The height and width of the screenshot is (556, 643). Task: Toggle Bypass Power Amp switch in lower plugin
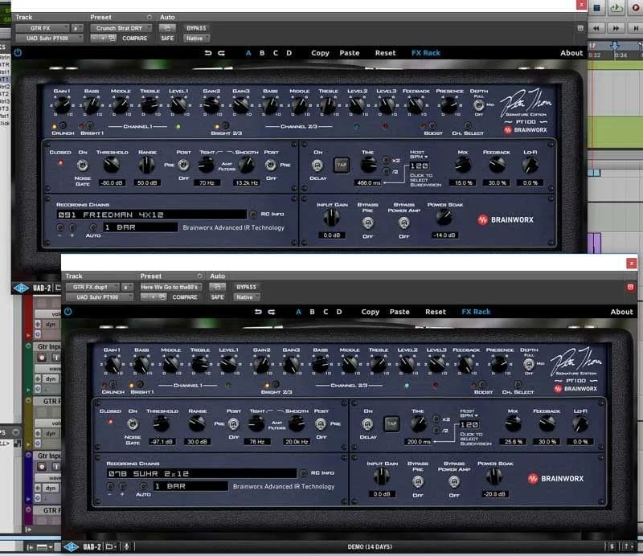pos(454,482)
